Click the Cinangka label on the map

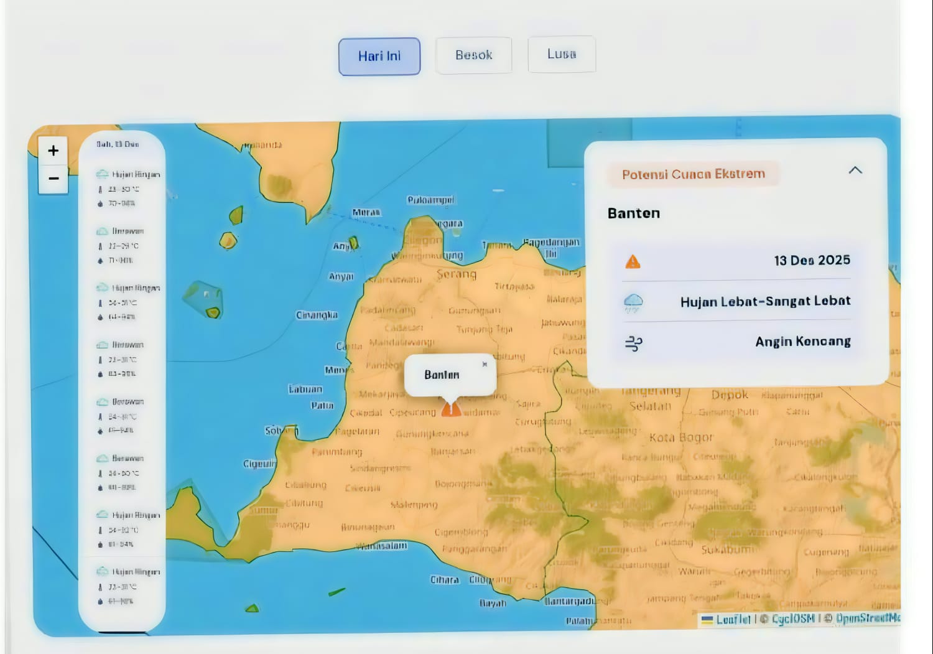tap(317, 315)
